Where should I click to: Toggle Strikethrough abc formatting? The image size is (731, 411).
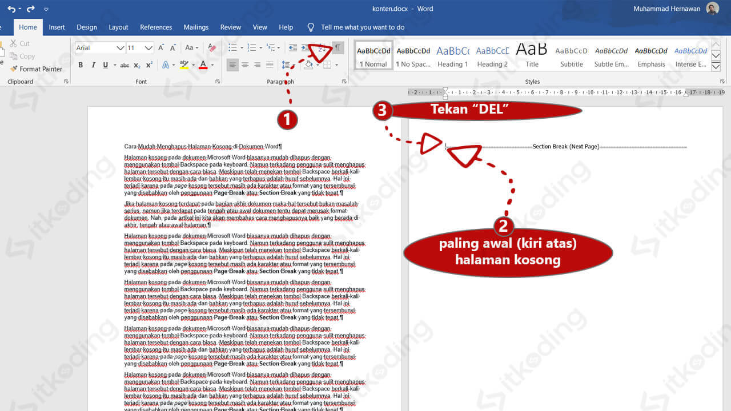pos(124,65)
